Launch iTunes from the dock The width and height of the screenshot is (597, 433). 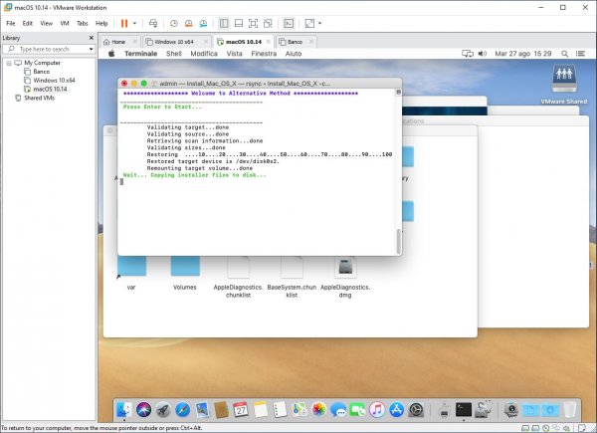click(x=377, y=409)
